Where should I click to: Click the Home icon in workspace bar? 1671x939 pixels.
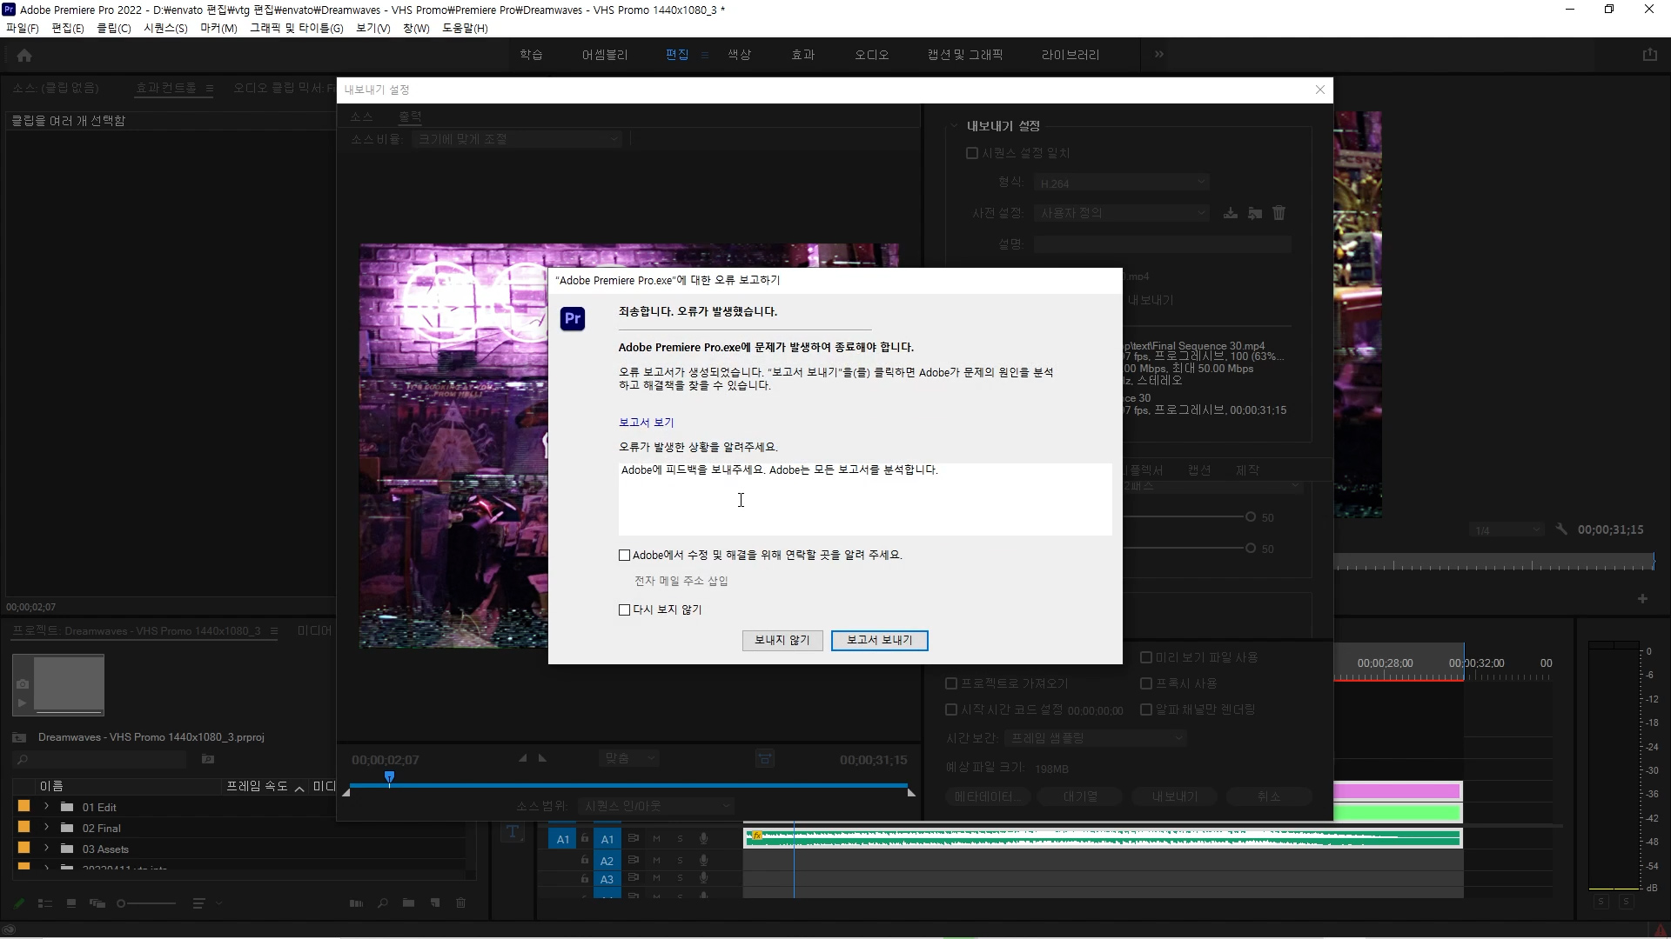point(24,56)
